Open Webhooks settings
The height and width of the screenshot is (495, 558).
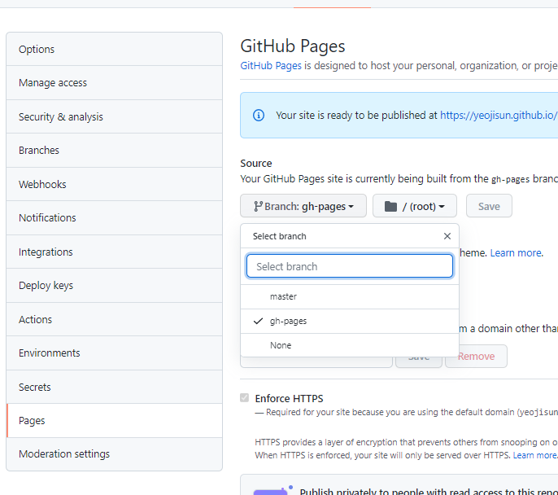114,184
